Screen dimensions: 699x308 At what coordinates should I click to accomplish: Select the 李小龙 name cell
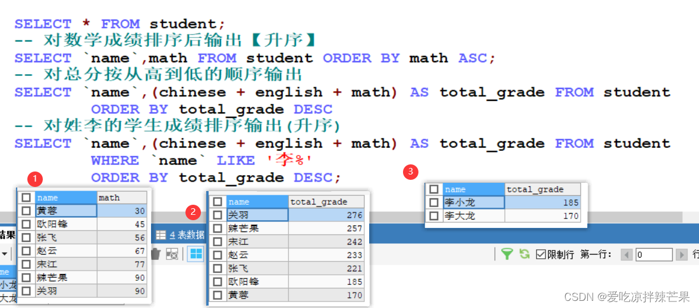click(x=474, y=202)
